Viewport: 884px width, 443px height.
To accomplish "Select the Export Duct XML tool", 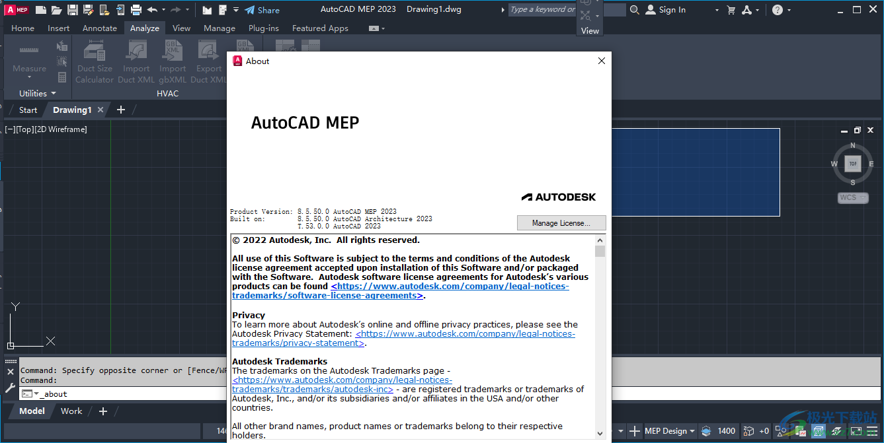I will pos(208,59).
